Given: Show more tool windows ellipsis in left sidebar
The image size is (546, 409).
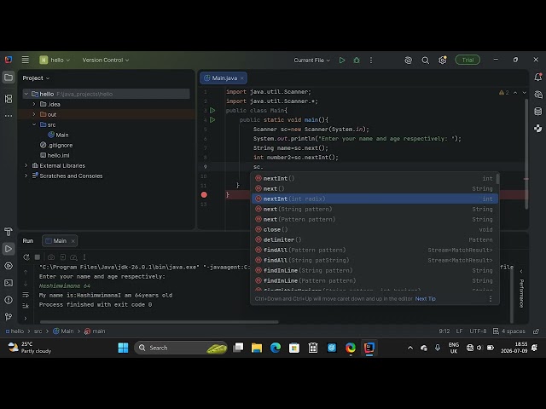Looking at the screenshot, I should click(x=9, y=116).
